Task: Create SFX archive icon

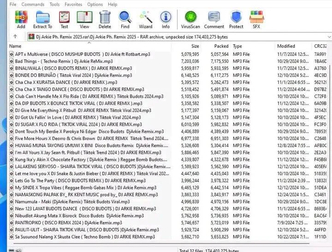Action: click(256, 17)
